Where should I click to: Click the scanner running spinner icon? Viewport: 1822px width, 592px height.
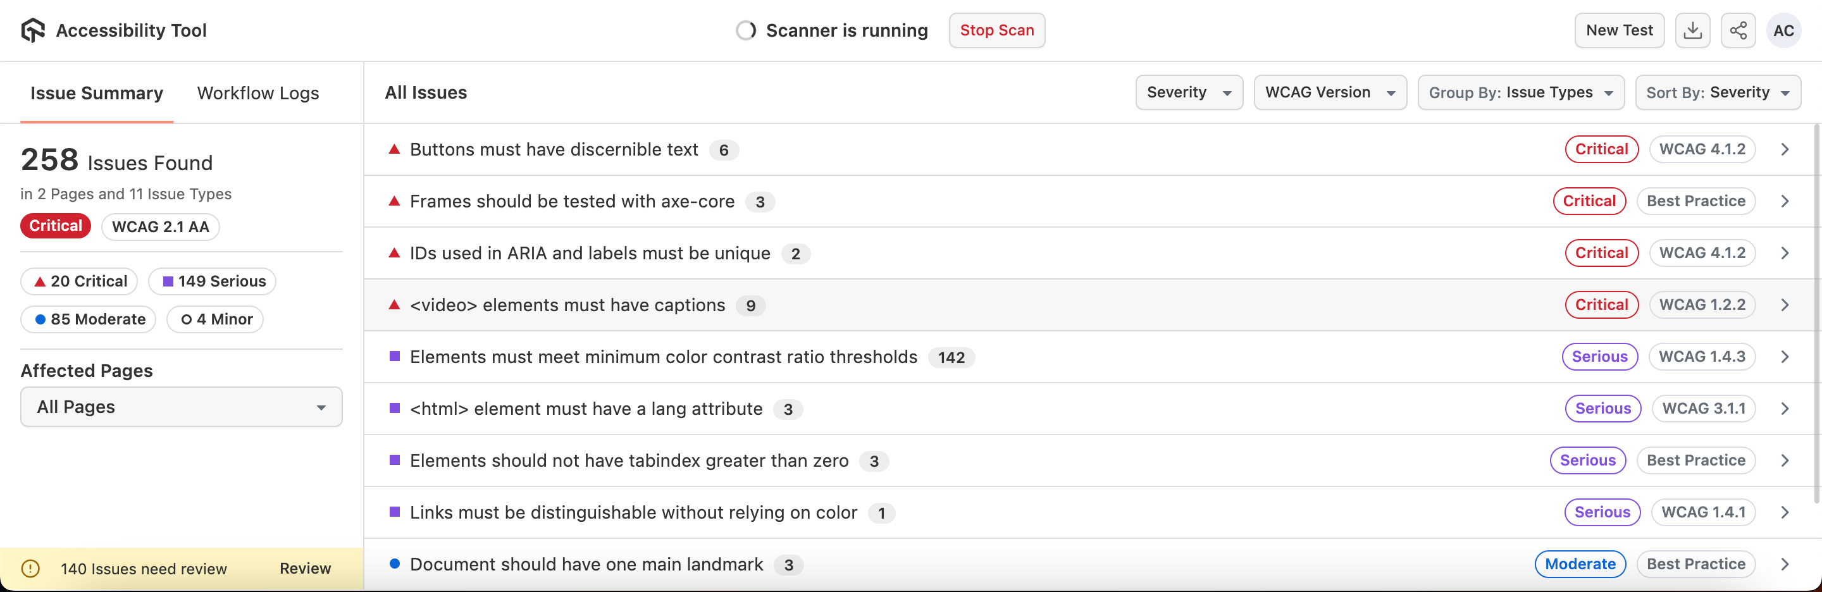coord(745,30)
